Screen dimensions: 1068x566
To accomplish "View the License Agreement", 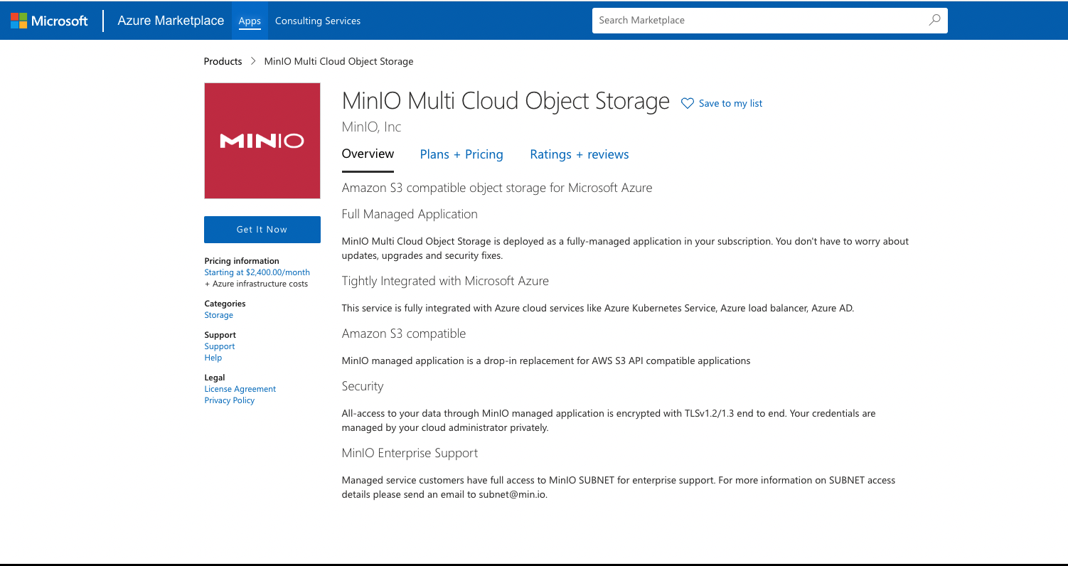I will 240,389.
